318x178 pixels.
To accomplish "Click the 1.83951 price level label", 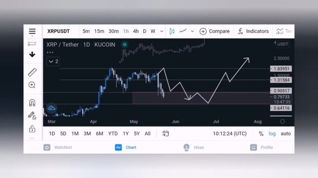I will click(x=281, y=69).
